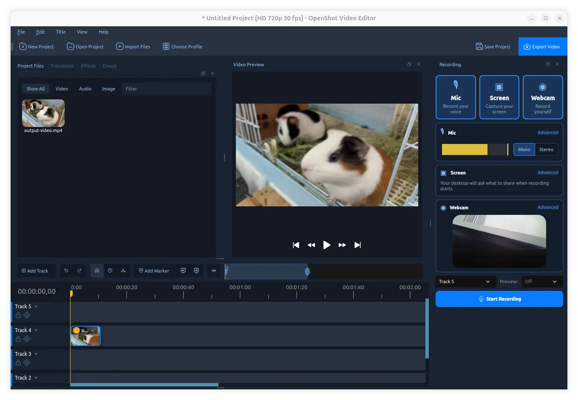Play the video preview
This screenshot has height=400, width=578.
point(327,245)
